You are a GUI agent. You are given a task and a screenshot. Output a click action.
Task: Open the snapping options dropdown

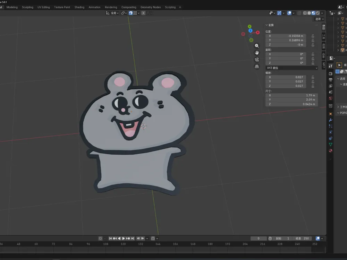[136, 13]
